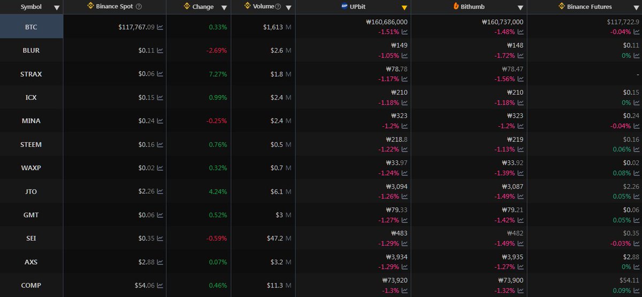Click BTC futures price $117,722.9
Image resolution: width=642 pixels, height=297 pixels.
(x=623, y=22)
